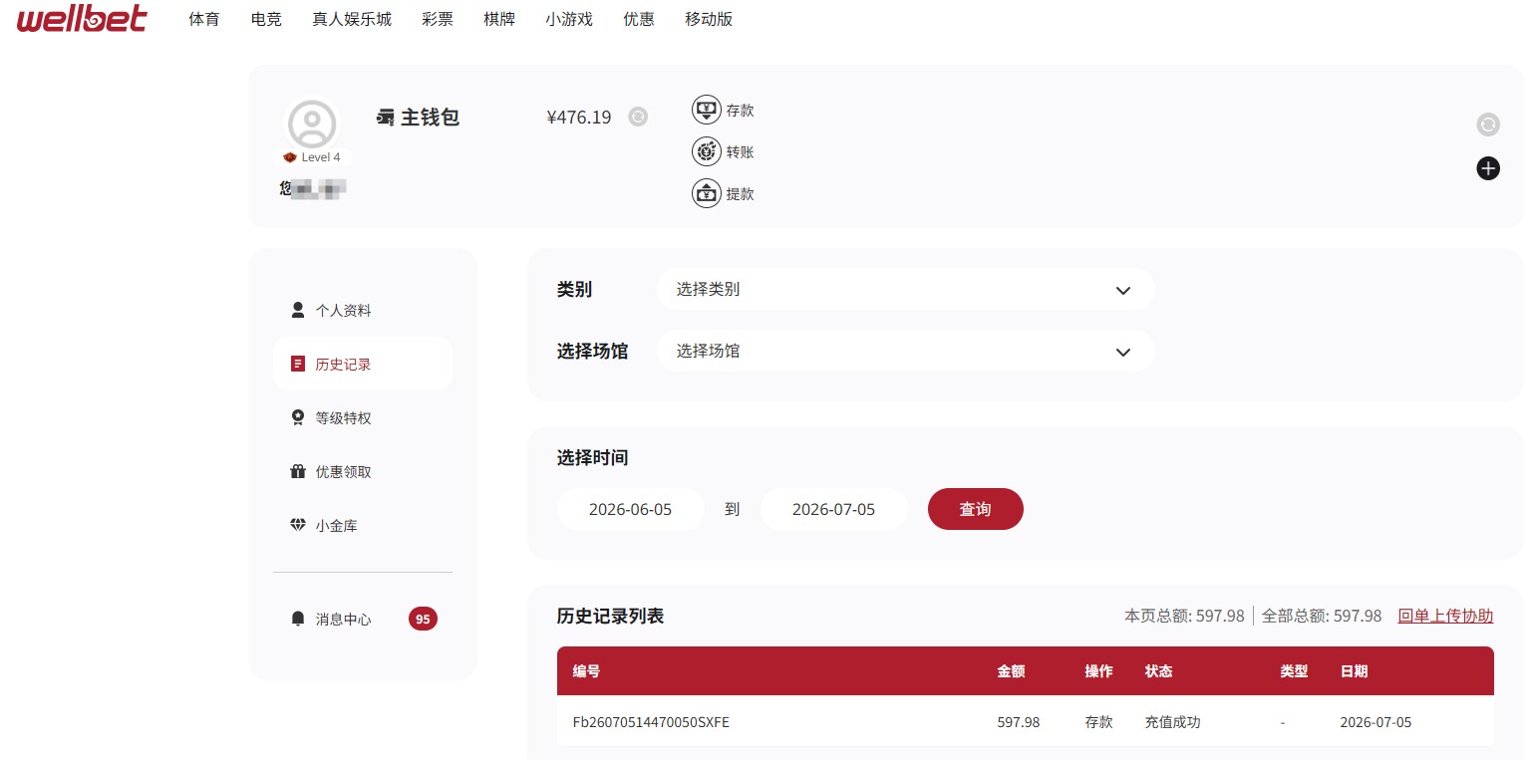Click the diamond icon beside 小金库
The width and height of the screenshot is (1528, 760).
click(297, 525)
